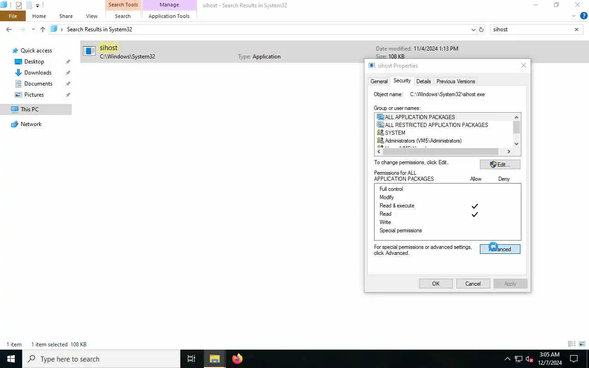Expand the address bar history dropdown
This screenshot has height=368, width=589.
(474, 29)
